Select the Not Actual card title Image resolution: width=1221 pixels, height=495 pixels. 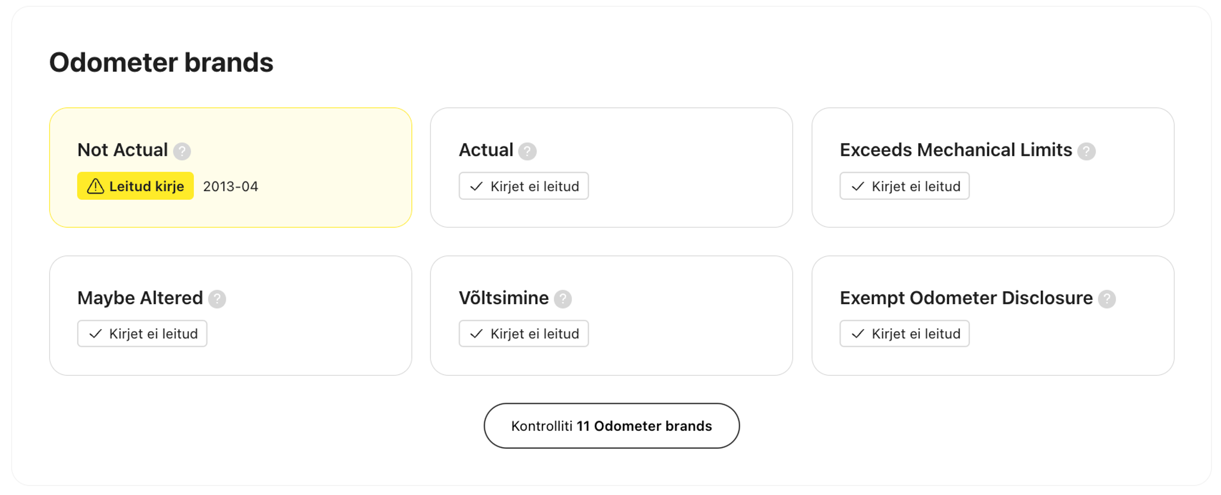pos(122,150)
